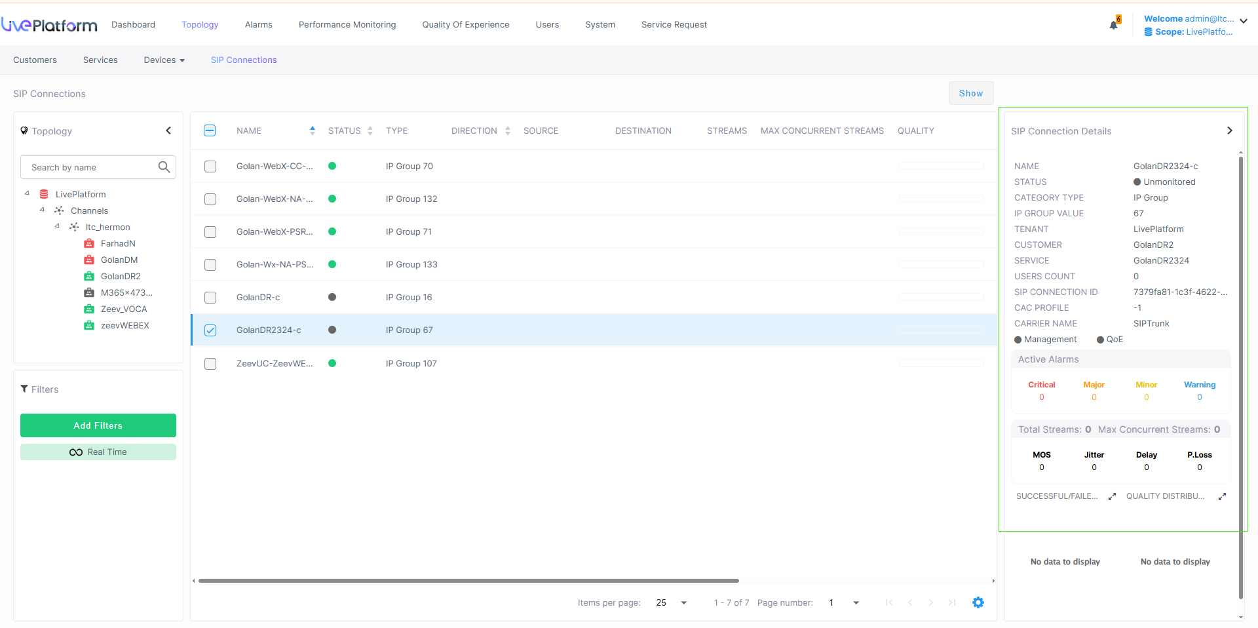Open the notifications bell icon

[x=1113, y=25]
